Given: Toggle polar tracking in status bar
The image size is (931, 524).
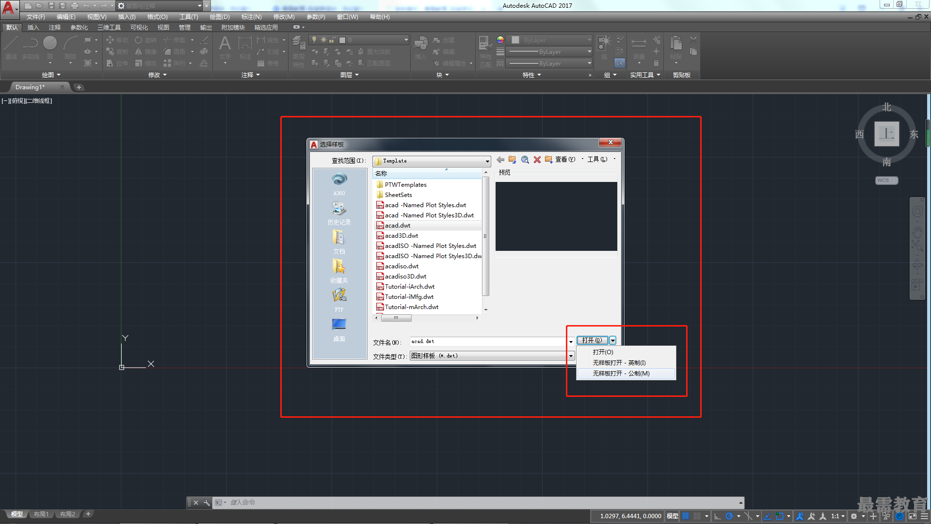Looking at the screenshot, I should pos(729,516).
